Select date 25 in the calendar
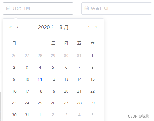The width and height of the screenshot is (154, 121). (x=40, y=103)
